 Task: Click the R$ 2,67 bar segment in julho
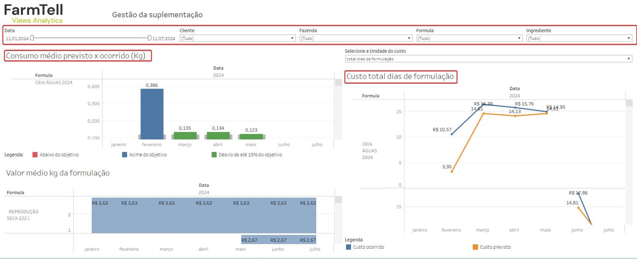308,240
